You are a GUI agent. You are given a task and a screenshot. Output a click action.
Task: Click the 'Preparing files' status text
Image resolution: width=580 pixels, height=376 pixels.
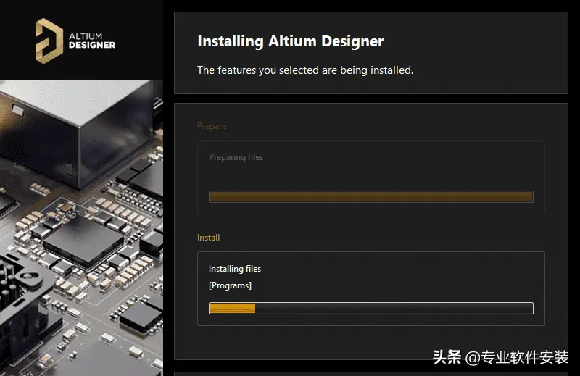pyautogui.click(x=236, y=157)
